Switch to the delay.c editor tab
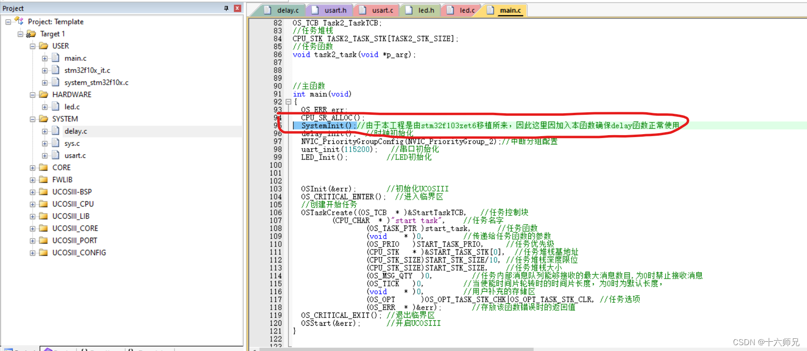The height and width of the screenshot is (351, 807). coord(282,10)
